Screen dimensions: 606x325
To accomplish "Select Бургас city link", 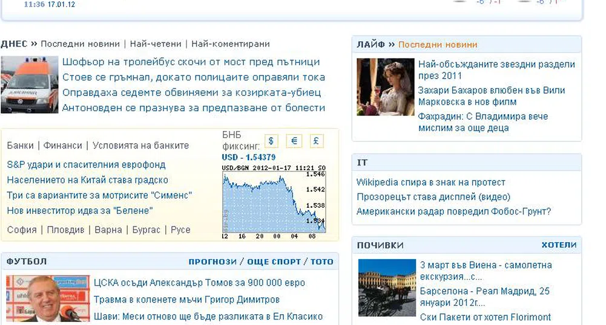I will click(146, 230).
